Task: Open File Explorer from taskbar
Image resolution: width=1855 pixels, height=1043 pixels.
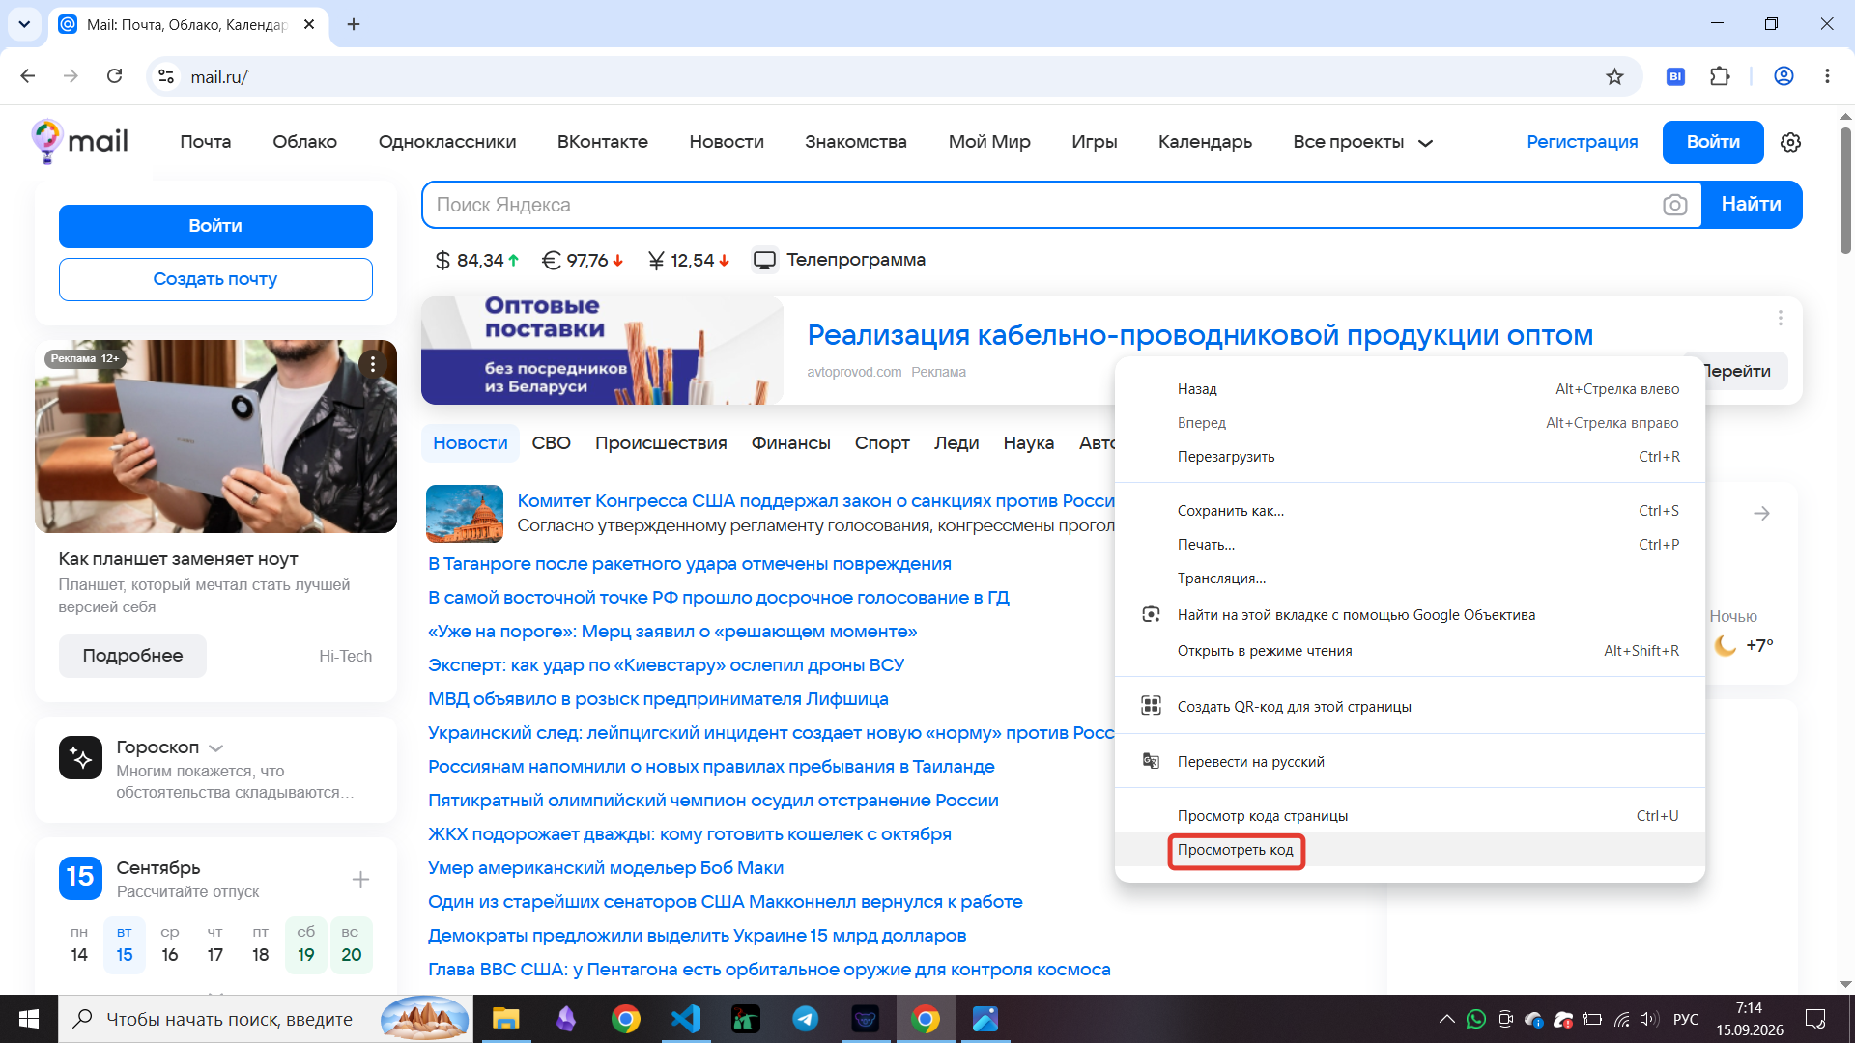Action: click(505, 1019)
